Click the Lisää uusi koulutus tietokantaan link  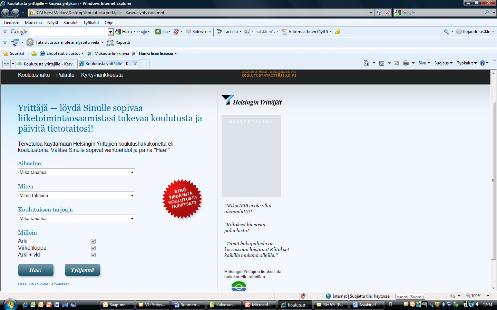(43, 284)
